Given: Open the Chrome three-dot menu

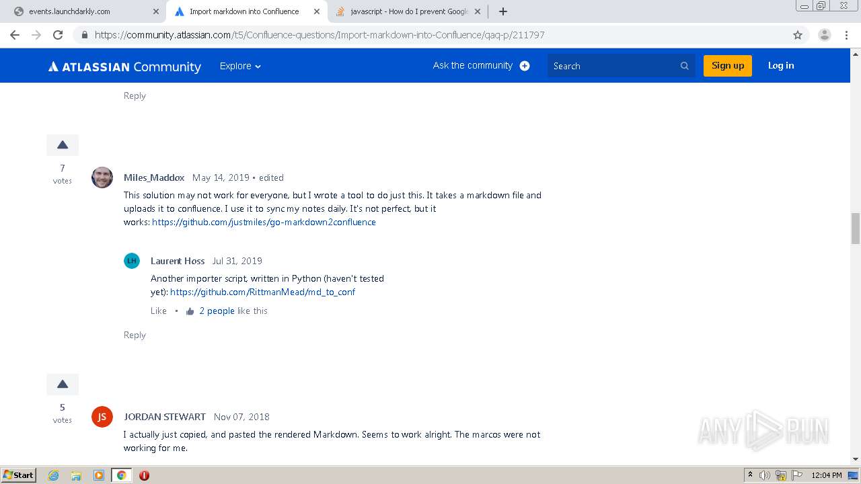Looking at the screenshot, I should pos(847,35).
